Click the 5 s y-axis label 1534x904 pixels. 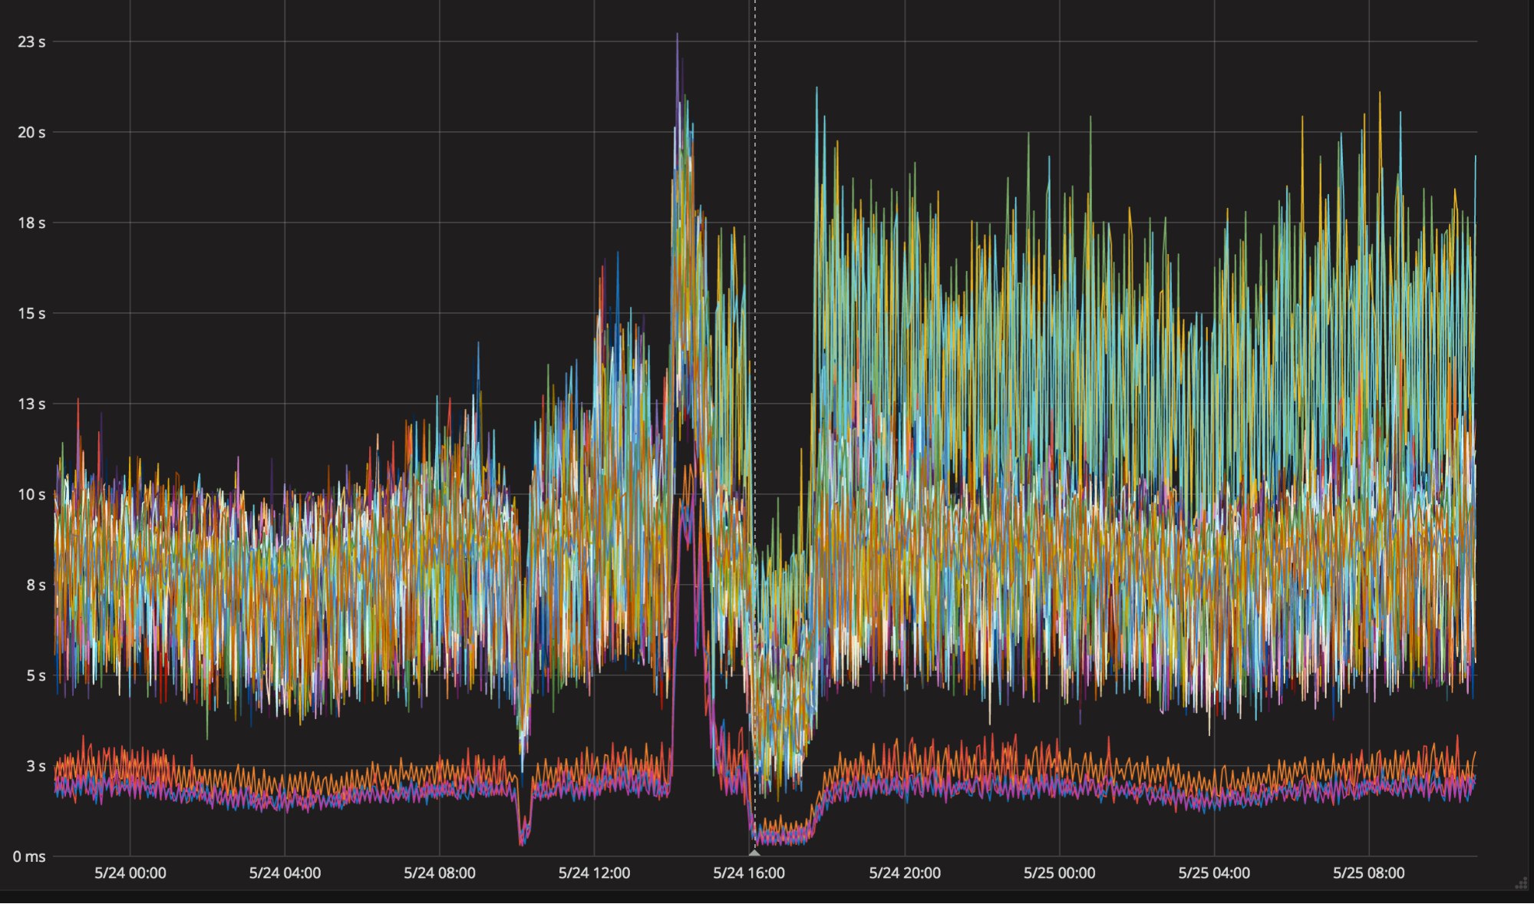click(x=36, y=676)
